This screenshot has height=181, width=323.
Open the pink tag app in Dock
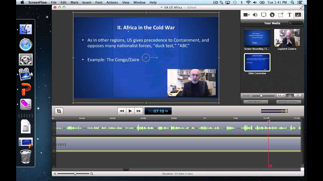[26, 104]
